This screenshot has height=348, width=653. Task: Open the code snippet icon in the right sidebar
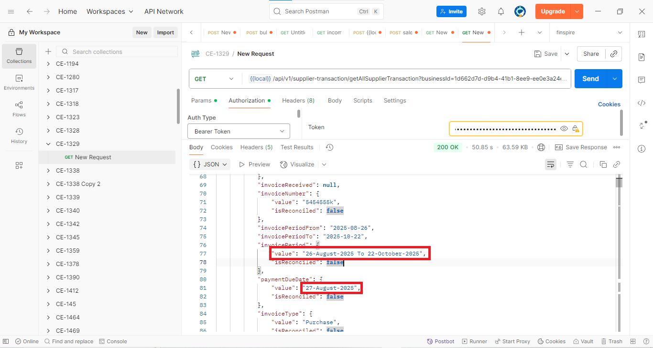[642, 103]
